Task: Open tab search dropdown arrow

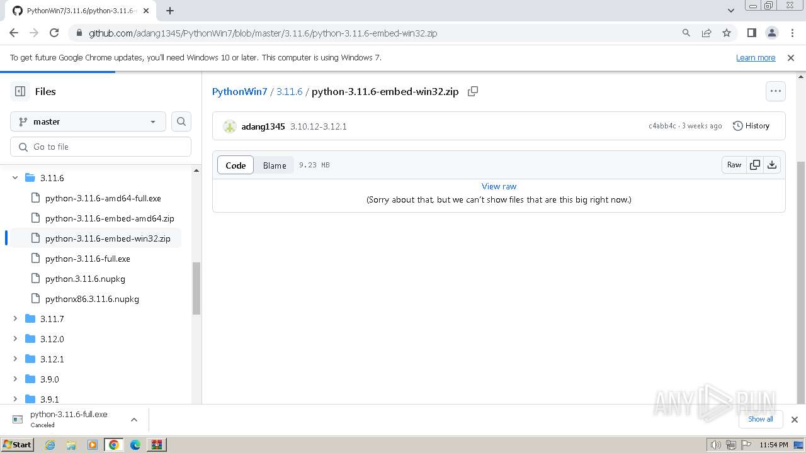Action: (x=731, y=11)
